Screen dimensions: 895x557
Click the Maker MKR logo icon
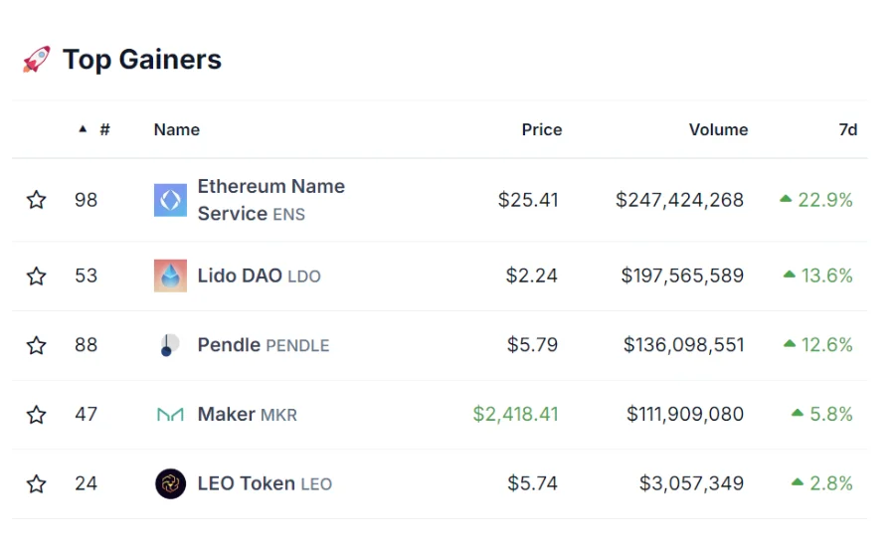[x=170, y=415]
